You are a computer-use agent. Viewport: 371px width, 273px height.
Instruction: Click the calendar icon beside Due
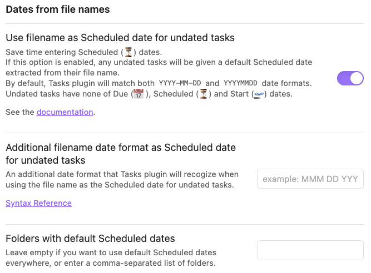pos(137,94)
